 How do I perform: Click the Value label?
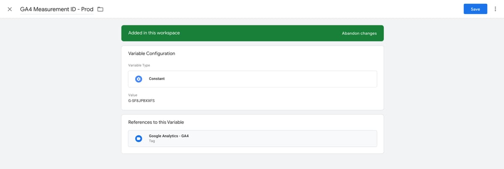click(133, 95)
